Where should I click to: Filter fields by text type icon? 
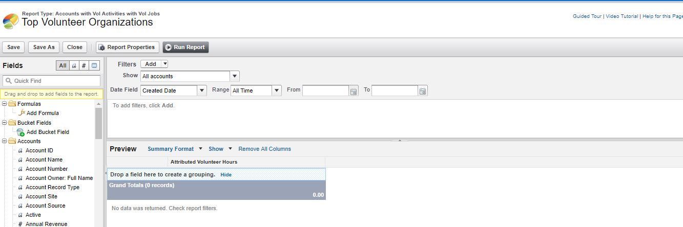pyautogui.click(x=74, y=65)
